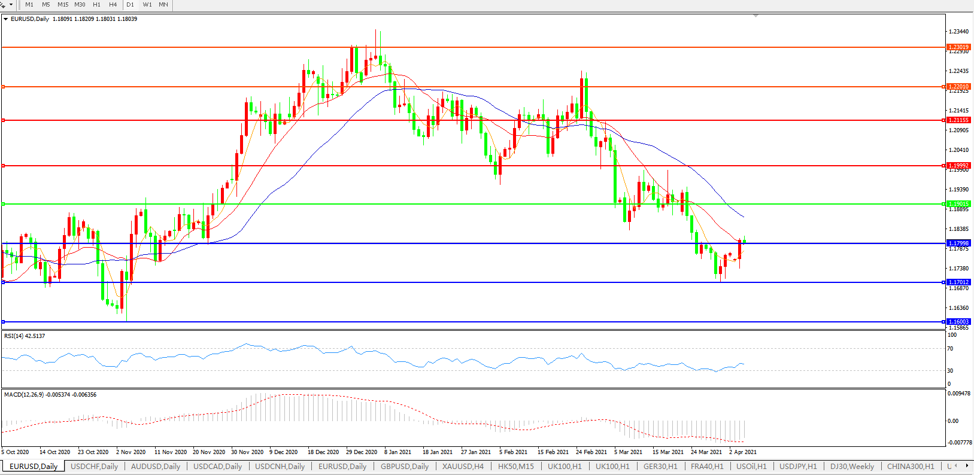
Task: Open the USDCHF,Daily chart tab
Action: coord(94,467)
